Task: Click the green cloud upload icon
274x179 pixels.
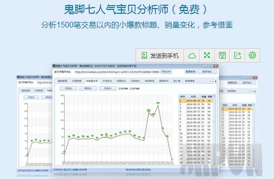Action: [192, 55]
